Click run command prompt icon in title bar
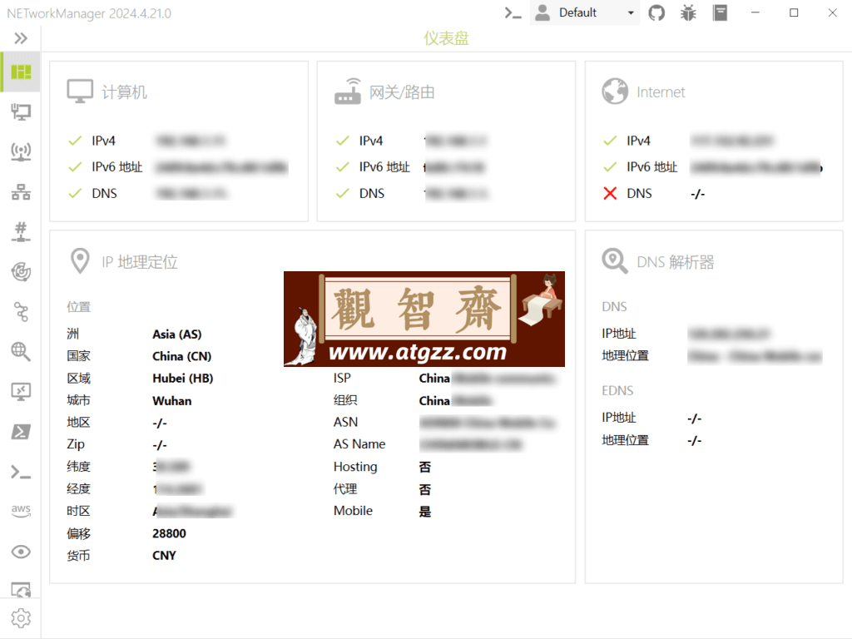Viewport: 852px width, 639px height. (x=513, y=12)
